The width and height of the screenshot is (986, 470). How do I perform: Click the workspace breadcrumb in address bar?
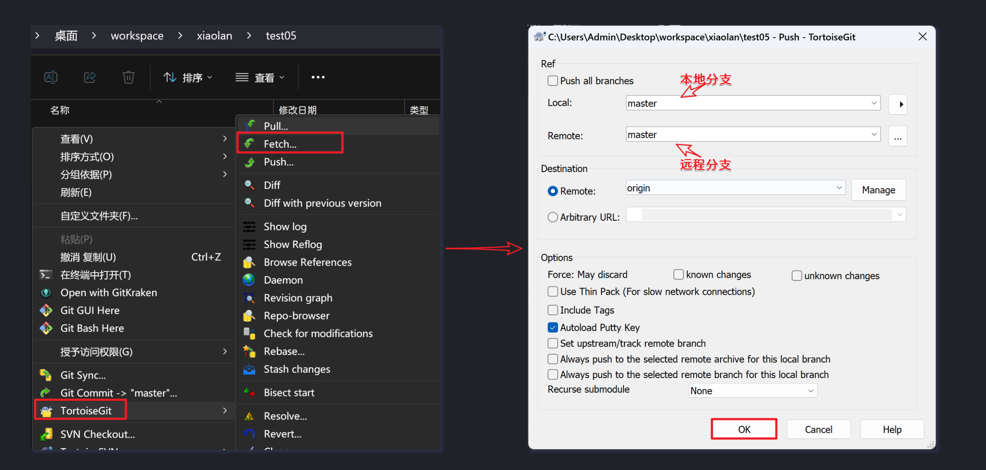coord(137,36)
